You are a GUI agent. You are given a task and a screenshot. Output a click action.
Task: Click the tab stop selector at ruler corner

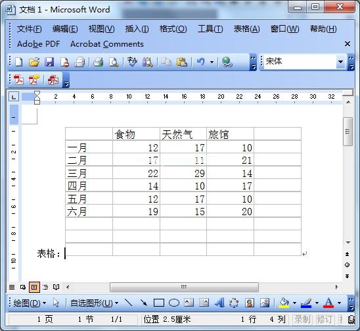(14, 97)
